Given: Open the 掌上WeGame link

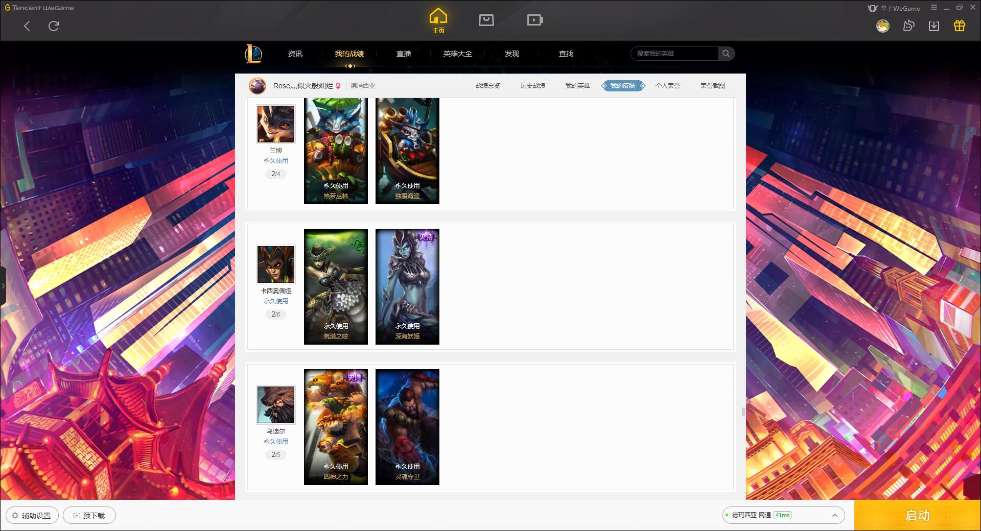Looking at the screenshot, I should coord(894,8).
